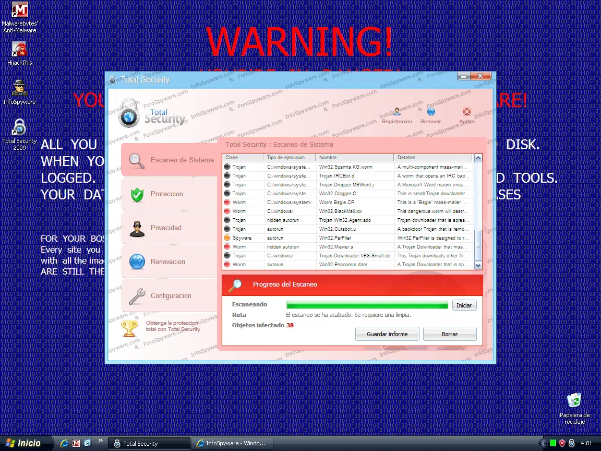Sort by the Nombre column header
Image resolution: width=601 pixels, height=451 pixels.
tap(355, 158)
